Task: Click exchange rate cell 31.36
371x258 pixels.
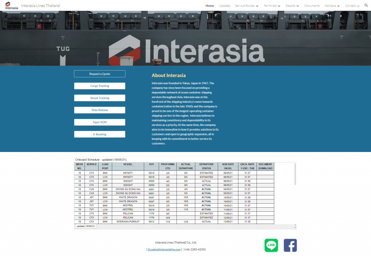Action: pyautogui.click(x=247, y=221)
